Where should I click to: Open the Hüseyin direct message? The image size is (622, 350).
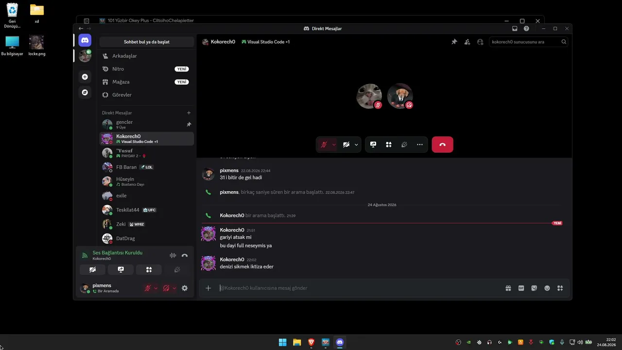pos(147,181)
